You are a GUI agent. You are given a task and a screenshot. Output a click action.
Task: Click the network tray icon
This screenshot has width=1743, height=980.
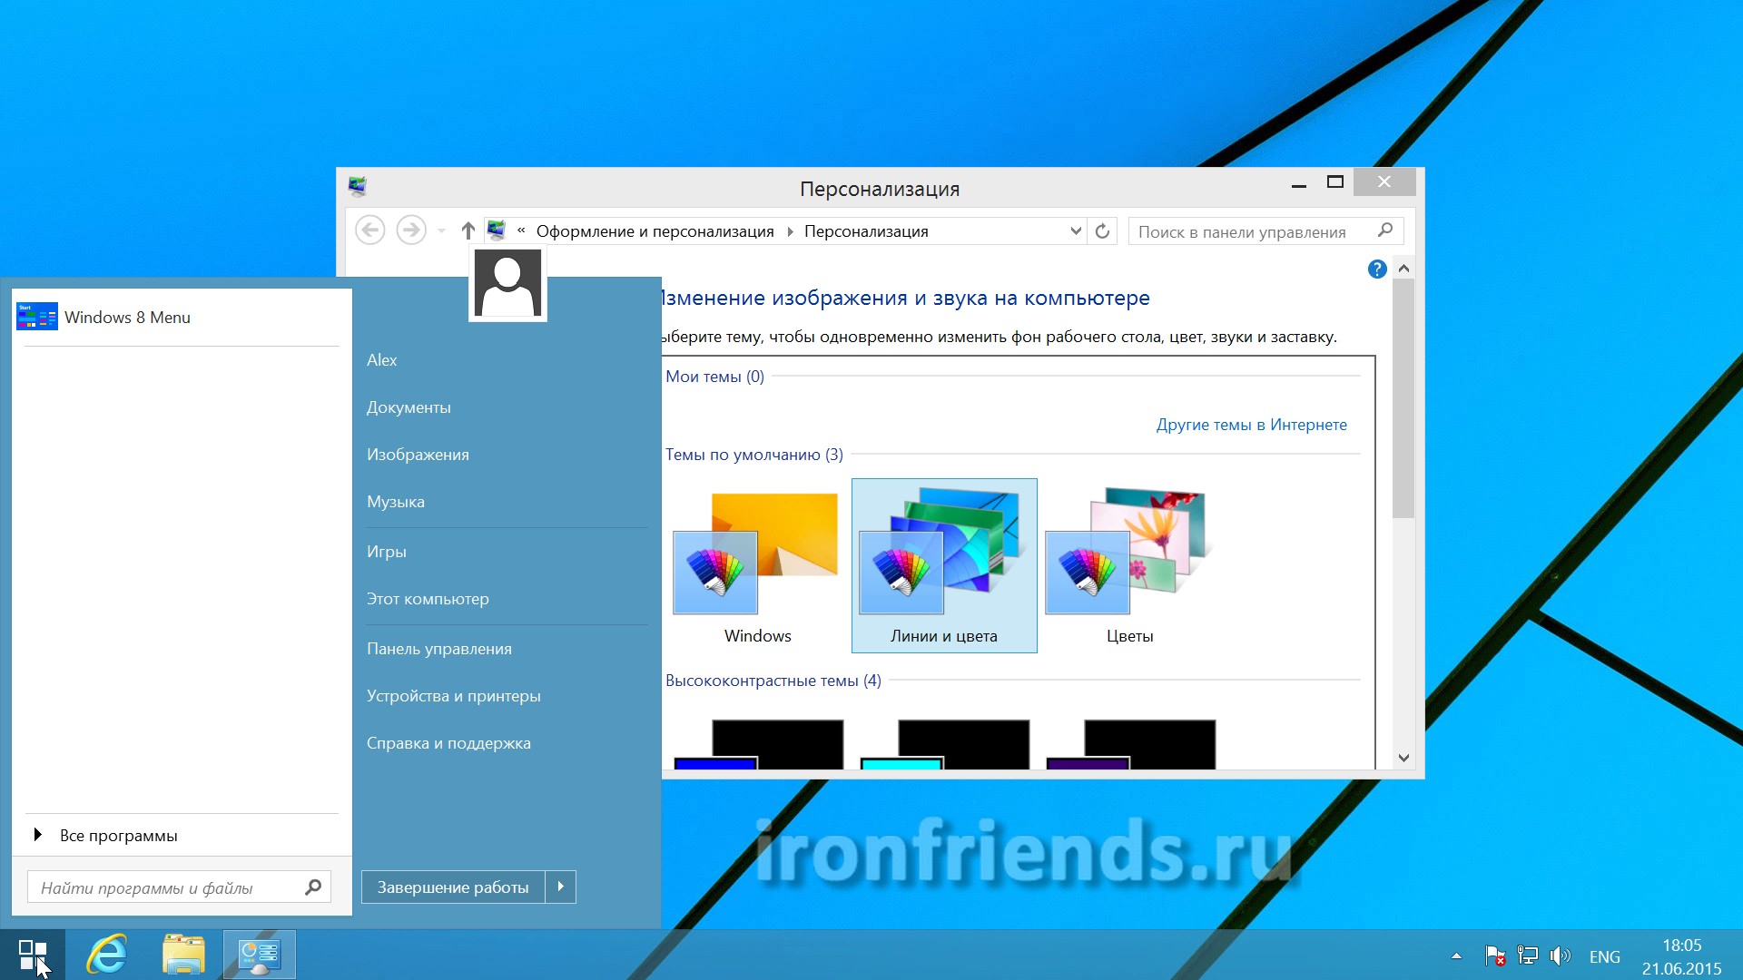[x=1528, y=955]
